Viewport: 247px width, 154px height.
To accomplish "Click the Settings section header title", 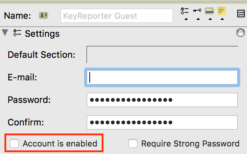I will coord(42,33).
